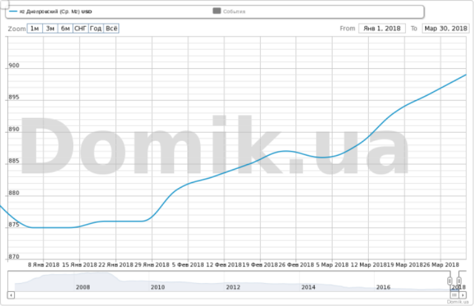Screen dimensions: 474x306
Task: Click the 8 Янв 2018 axis label
Action: pos(43,265)
